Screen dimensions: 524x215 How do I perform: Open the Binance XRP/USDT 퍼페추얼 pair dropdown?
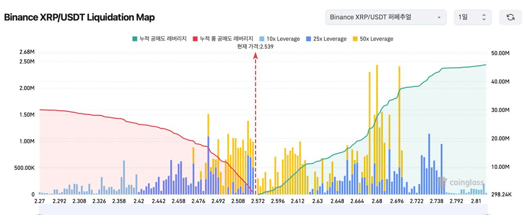(x=386, y=17)
